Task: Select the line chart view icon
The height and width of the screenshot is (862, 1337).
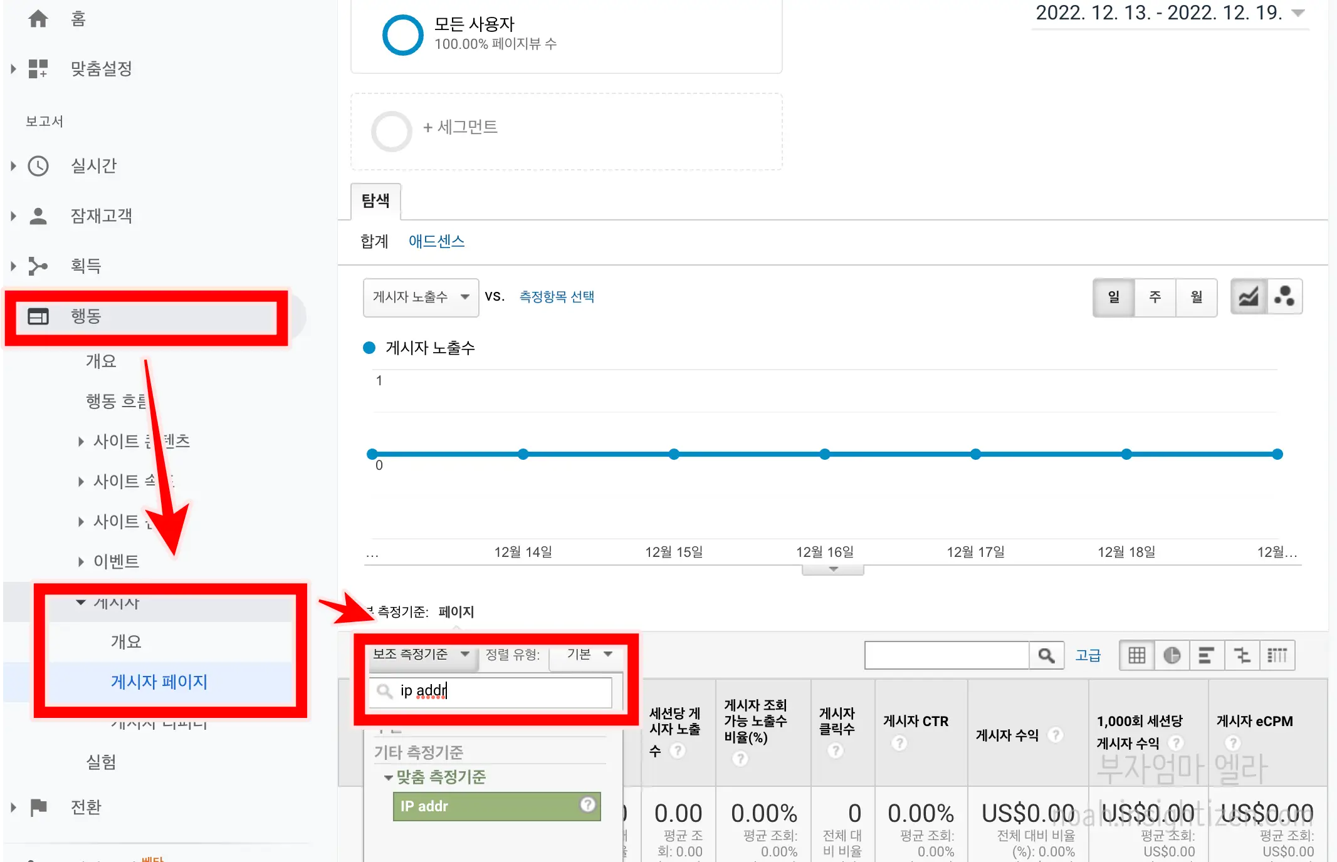Action: point(1248,296)
